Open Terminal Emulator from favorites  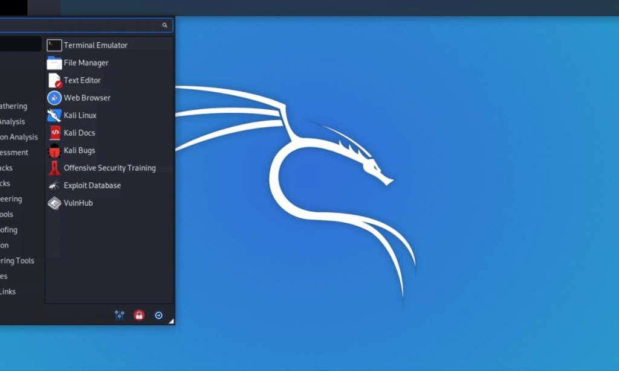tap(109, 45)
